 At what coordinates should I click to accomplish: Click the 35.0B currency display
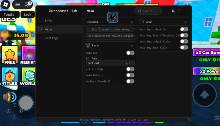[21, 35]
